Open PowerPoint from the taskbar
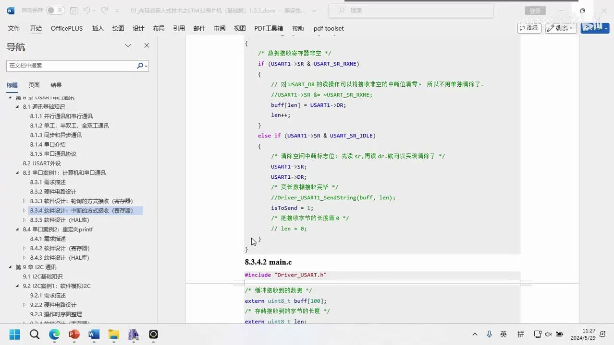The height and width of the screenshot is (345, 614). (74, 334)
